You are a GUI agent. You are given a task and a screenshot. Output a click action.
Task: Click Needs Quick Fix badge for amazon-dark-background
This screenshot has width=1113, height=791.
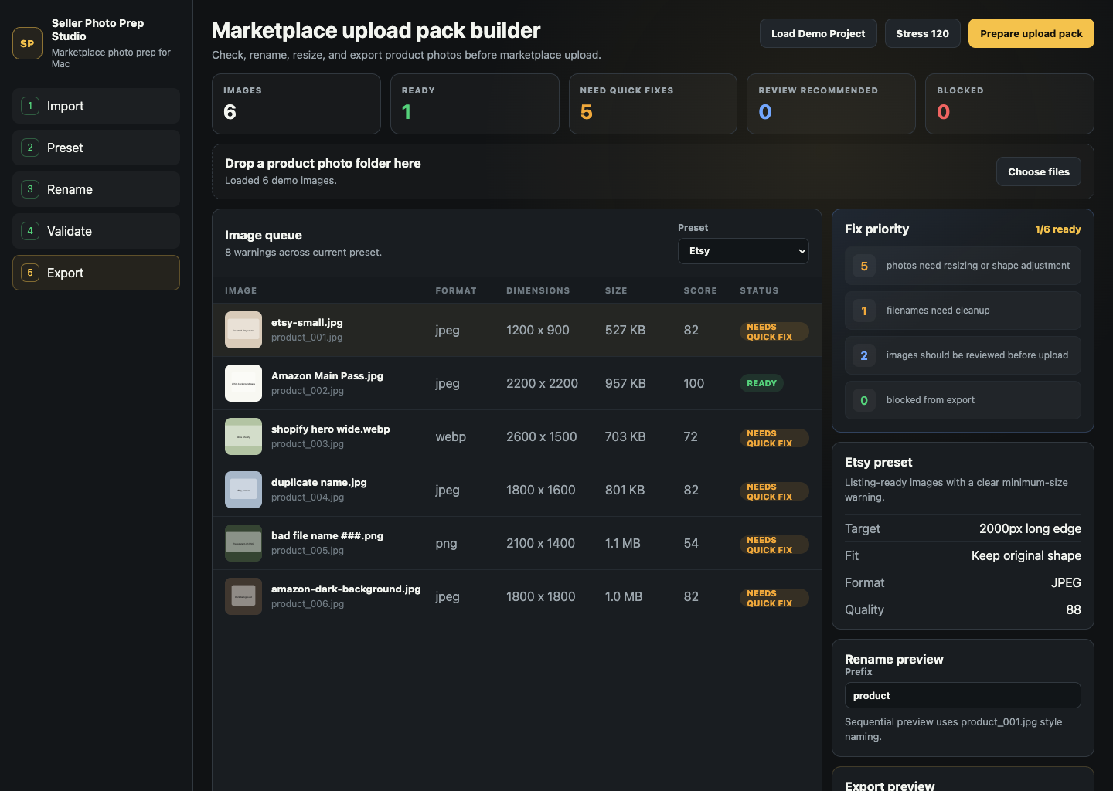pyautogui.click(x=774, y=598)
